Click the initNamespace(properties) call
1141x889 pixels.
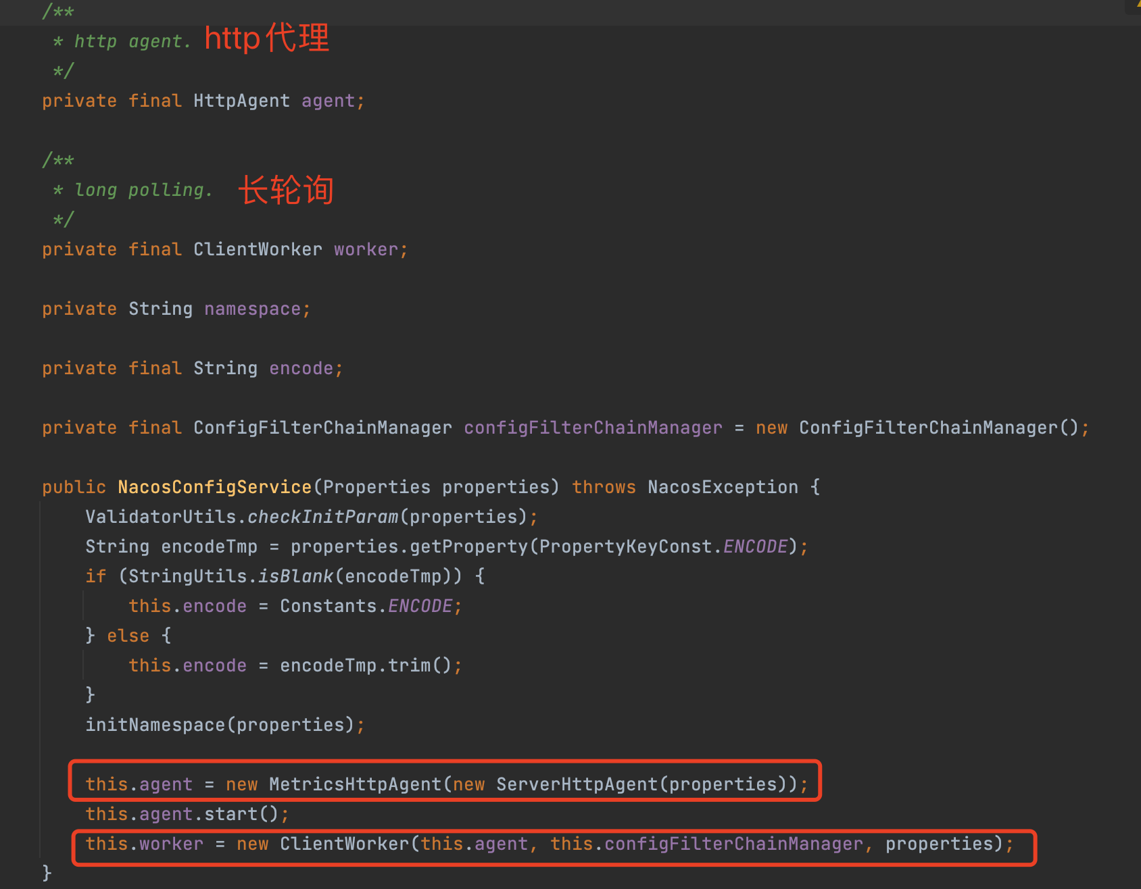pyautogui.click(x=220, y=725)
